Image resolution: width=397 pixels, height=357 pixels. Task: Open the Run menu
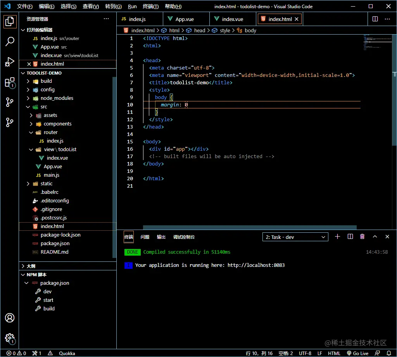coord(132,6)
